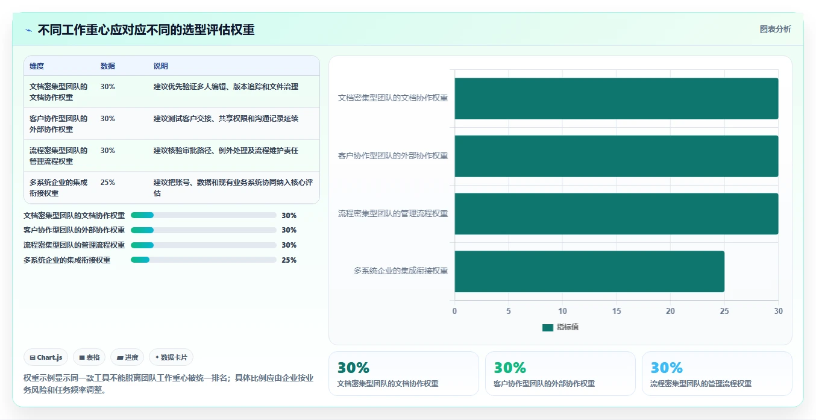816x420 pixels.
Task: Click the 图表分析 label in header
Action: [775, 29]
